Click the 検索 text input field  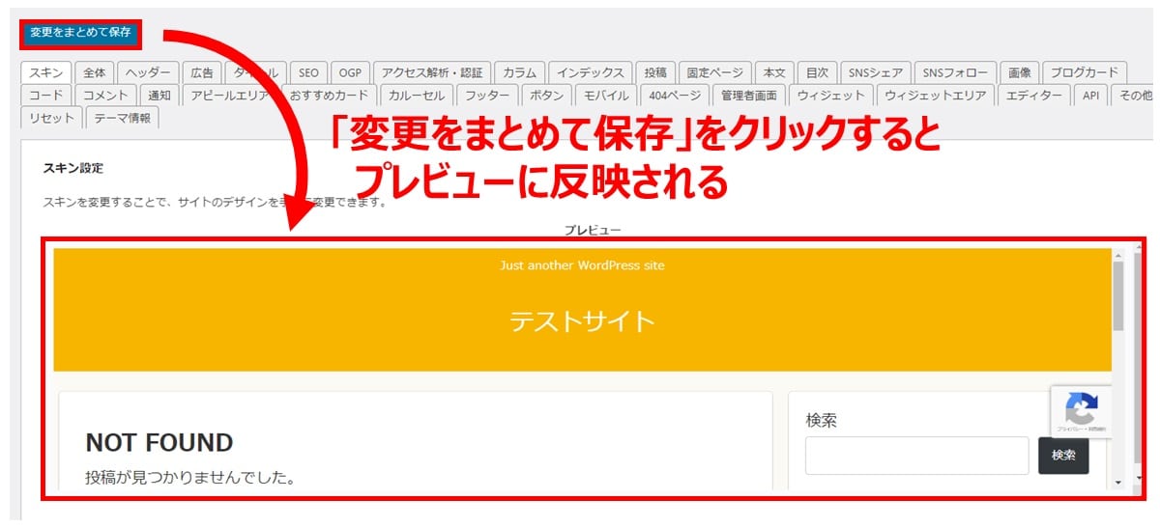[916, 456]
